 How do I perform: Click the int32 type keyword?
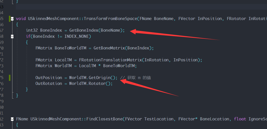[32, 30]
